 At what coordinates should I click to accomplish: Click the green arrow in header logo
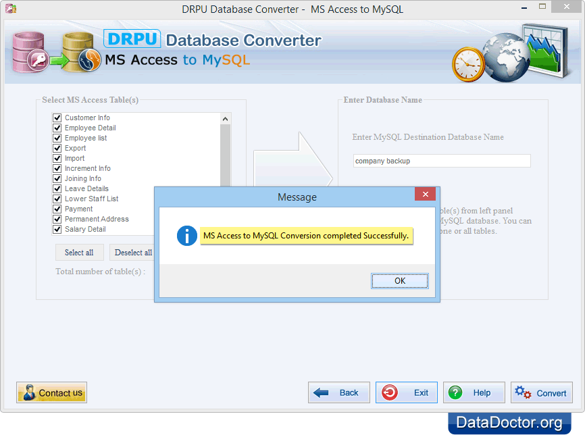pos(59,60)
